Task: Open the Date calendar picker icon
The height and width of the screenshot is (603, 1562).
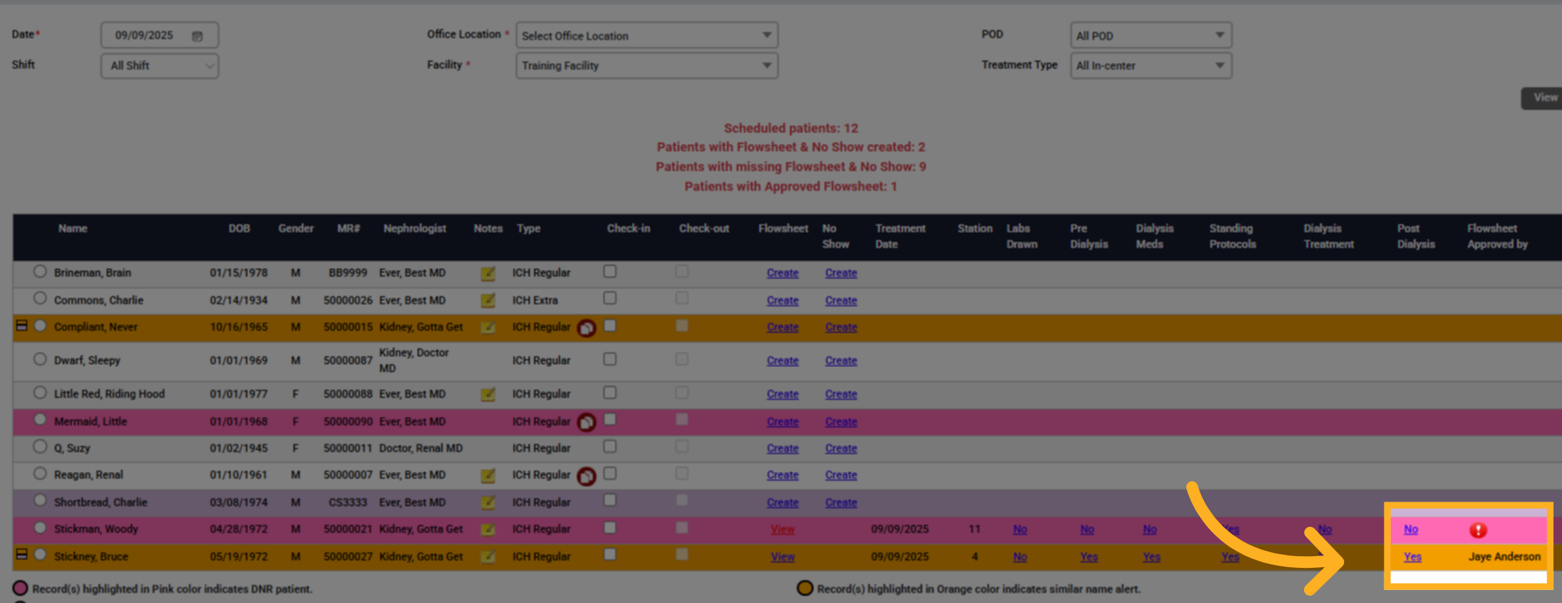Action: 197,36
